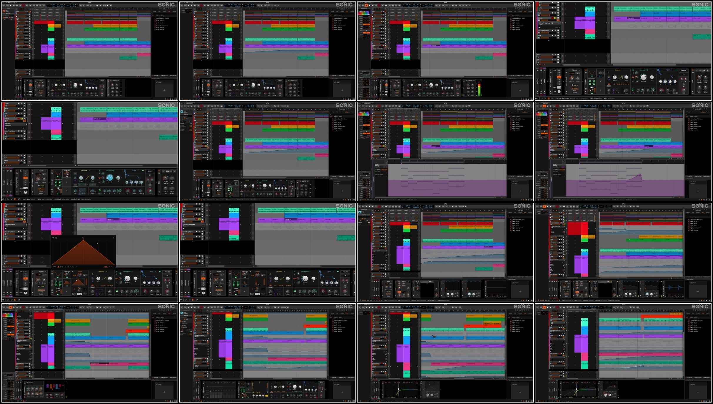Open 'FX' slot in Polymer, 'OSCS/NOISE' frame
This screenshot has height=404, width=713.
point(150,175)
